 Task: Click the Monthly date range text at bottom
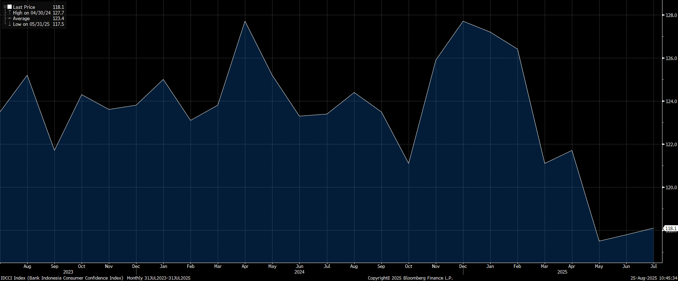click(x=158, y=278)
